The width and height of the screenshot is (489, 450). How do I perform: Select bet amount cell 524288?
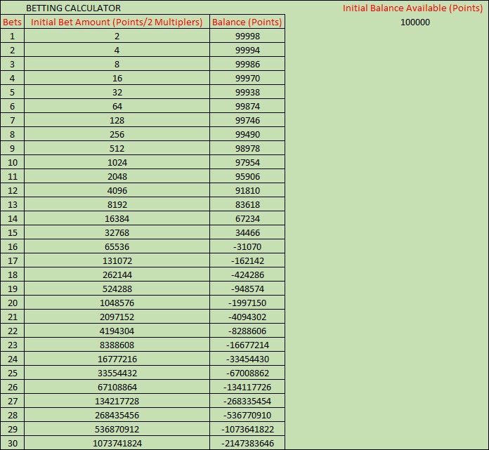coord(117,289)
